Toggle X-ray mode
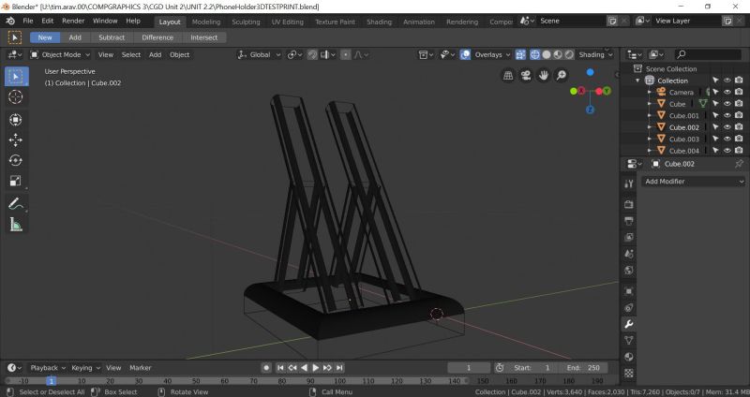 point(520,55)
